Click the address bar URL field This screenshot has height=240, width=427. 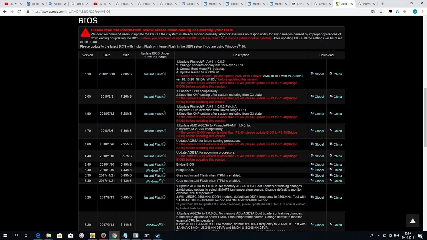tap(200, 11)
